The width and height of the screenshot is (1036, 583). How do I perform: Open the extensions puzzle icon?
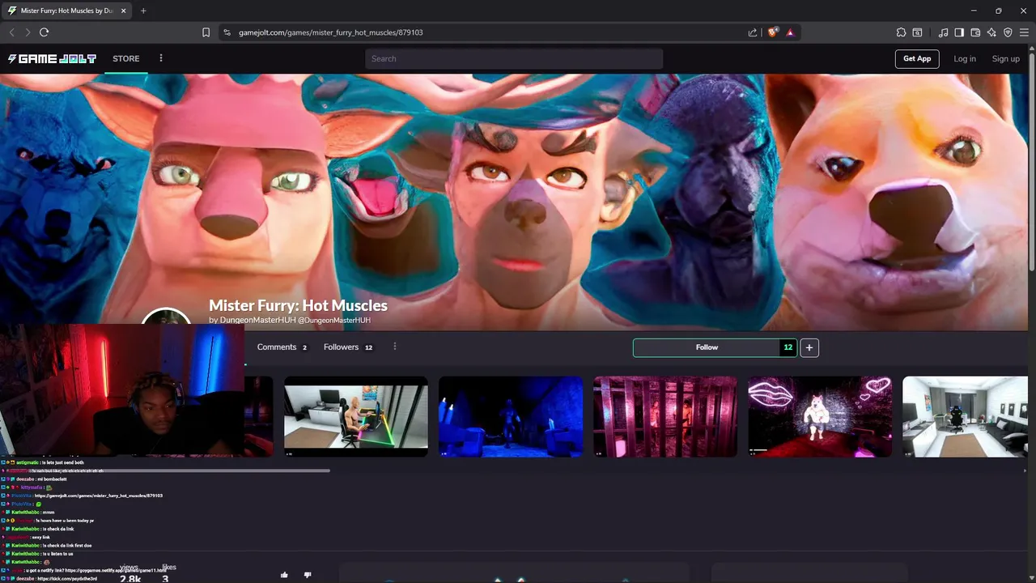(x=901, y=32)
